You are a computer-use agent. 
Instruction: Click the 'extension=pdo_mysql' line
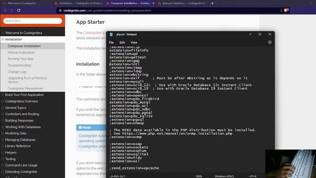(x=130, y=102)
